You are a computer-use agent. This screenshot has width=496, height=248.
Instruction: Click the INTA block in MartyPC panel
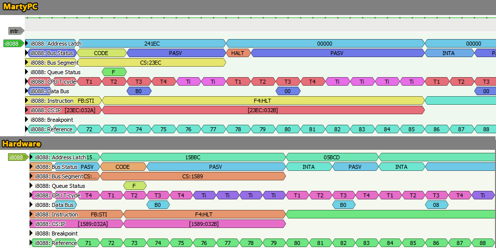point(448,53)
